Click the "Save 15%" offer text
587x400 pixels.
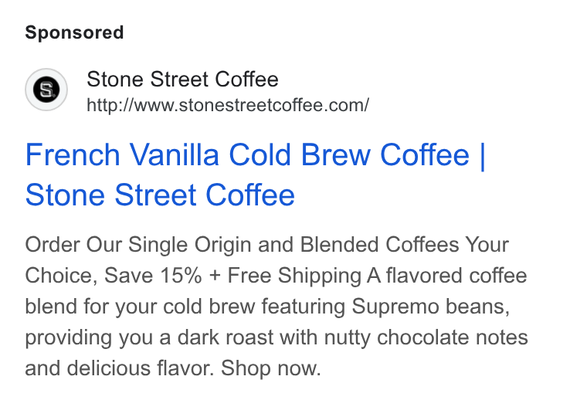(x=153, y=276)
